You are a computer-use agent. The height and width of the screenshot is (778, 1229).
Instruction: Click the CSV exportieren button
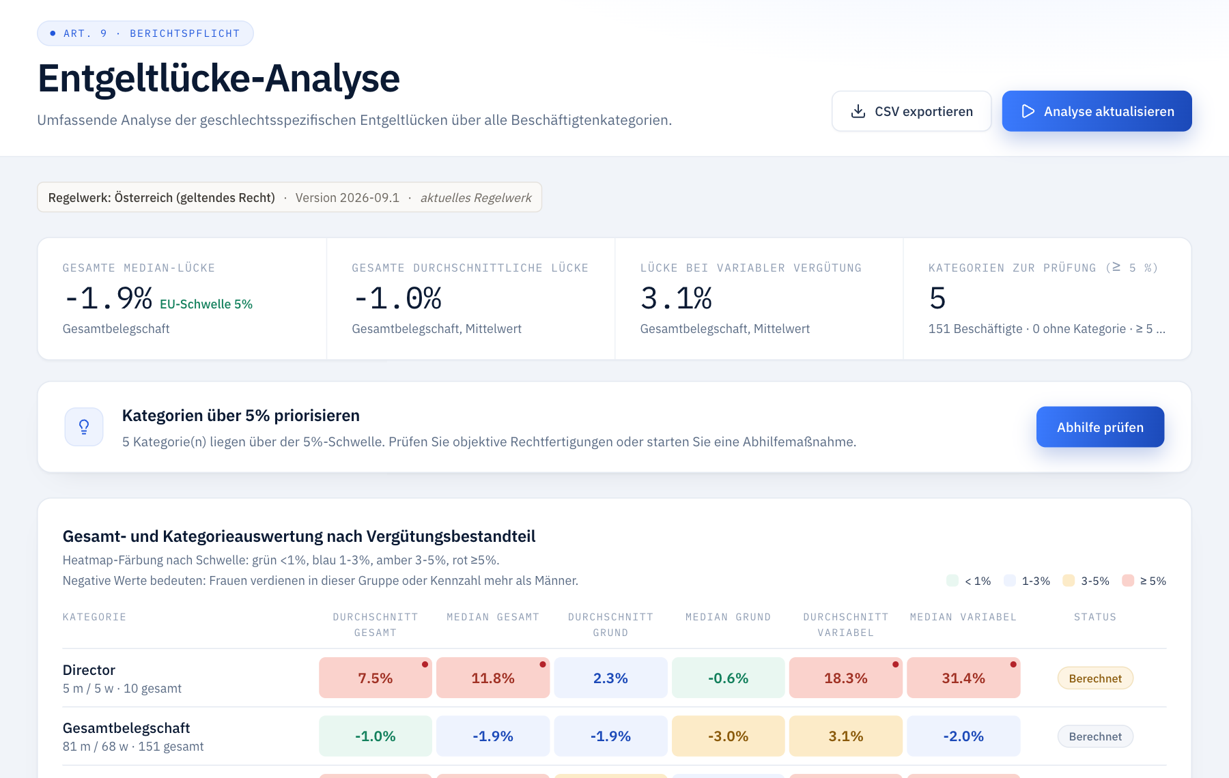912,111
